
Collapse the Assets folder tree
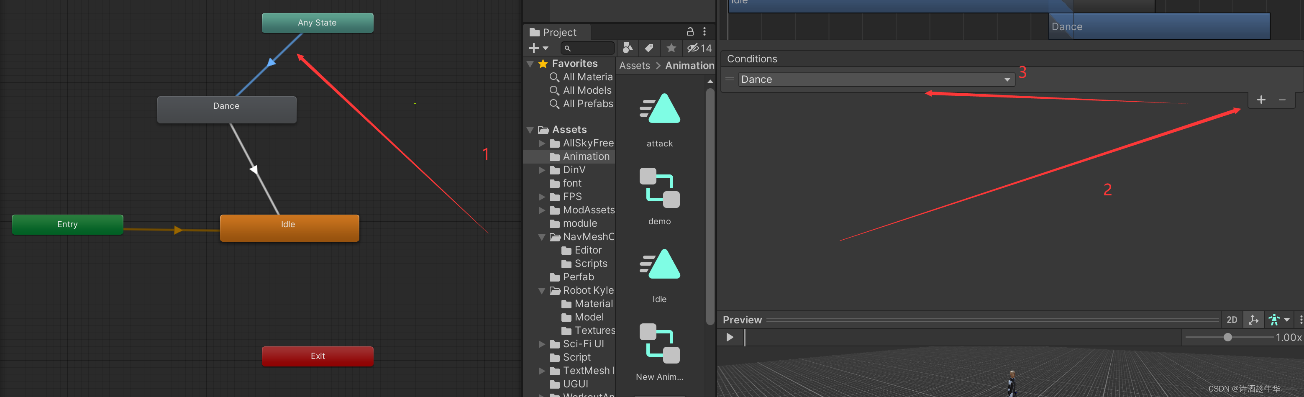click(530, 130)
